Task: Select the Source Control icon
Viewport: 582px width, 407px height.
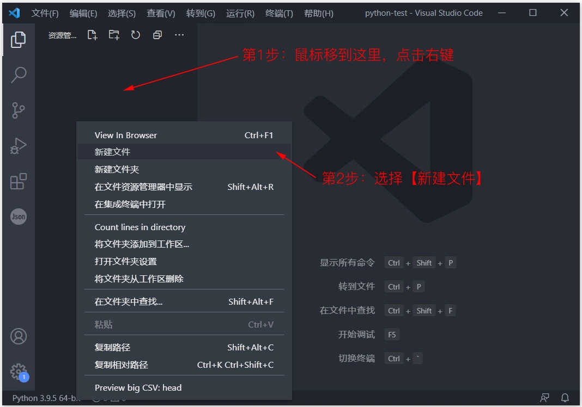Action: point(19,110)
